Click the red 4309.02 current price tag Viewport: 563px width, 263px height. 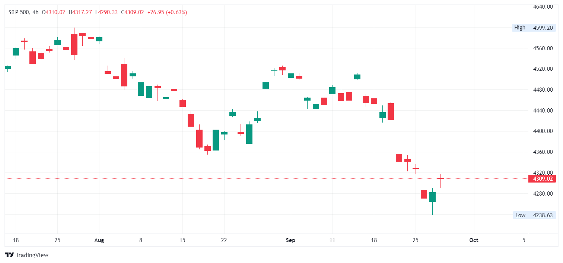click(542, 178)
